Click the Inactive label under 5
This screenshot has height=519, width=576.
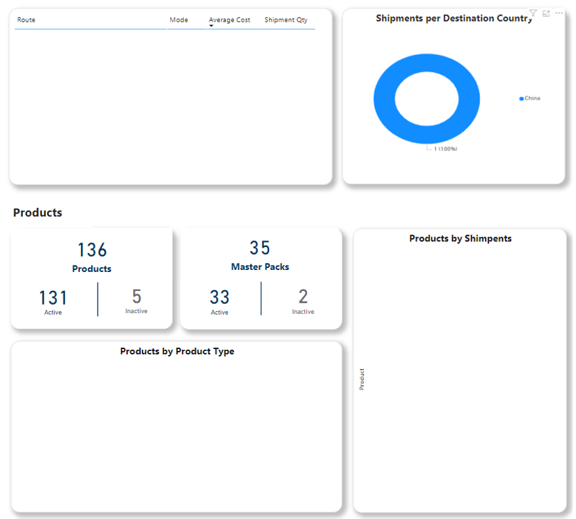(x=136, y=311)
